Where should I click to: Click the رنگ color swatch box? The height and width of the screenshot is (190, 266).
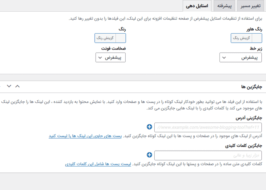[x=121, y=38]
